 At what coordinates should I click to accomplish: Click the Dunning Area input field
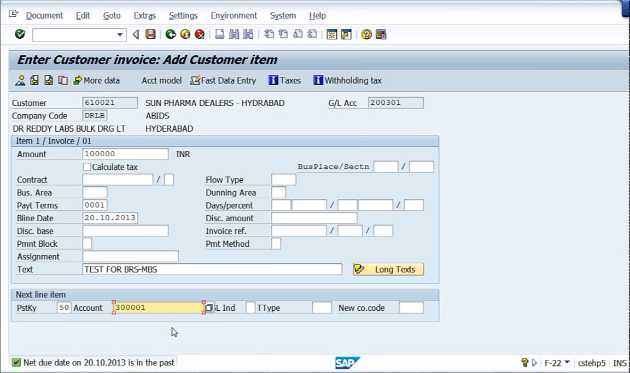pos(278,192)
